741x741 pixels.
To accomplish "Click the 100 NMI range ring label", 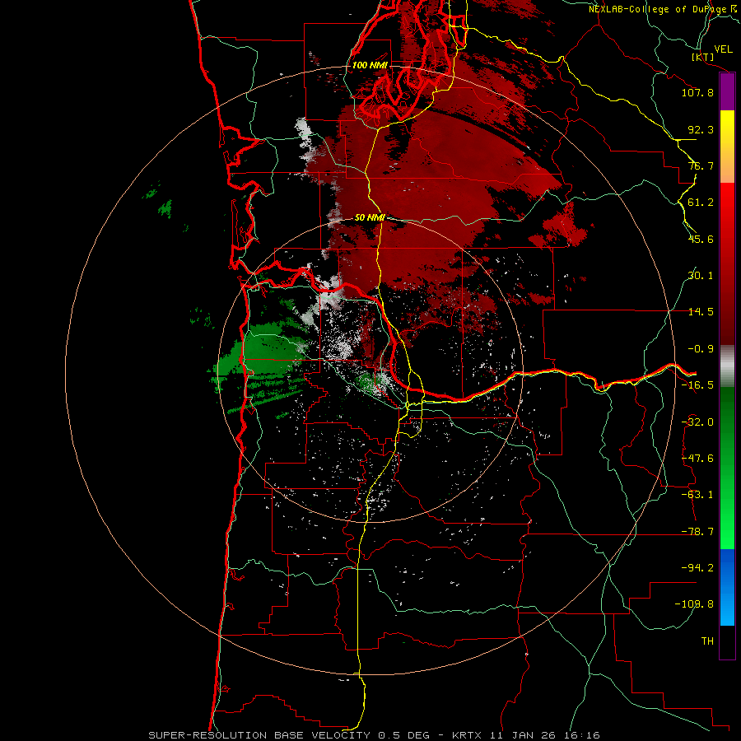I will coord(370,65).
